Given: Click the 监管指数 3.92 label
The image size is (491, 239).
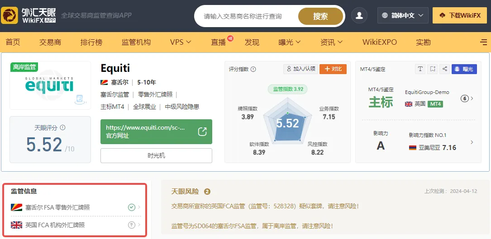Looking at the screenshot, I should pyautogui.click(x=287, y=89).
